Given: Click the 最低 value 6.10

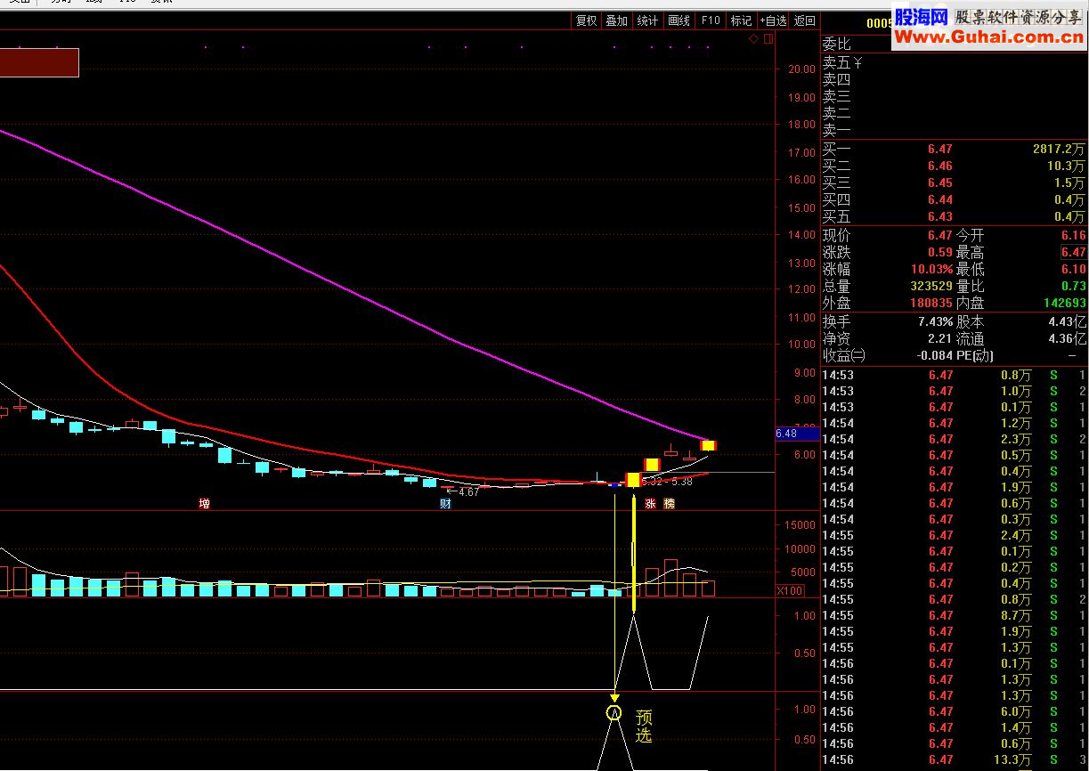Looking at the screenshot, I should pos(1073,269).
